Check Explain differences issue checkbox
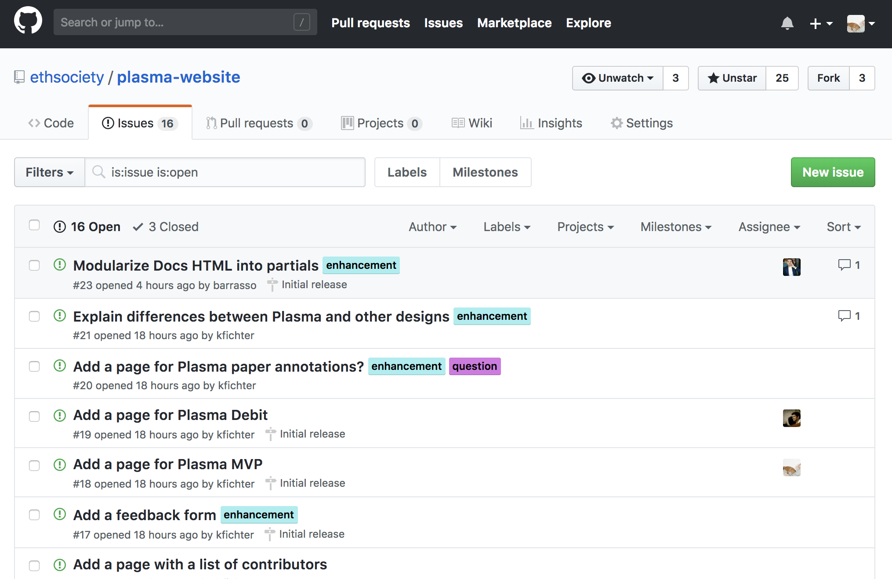The height and width of the screenshot is (579, 892). [34, 316]
